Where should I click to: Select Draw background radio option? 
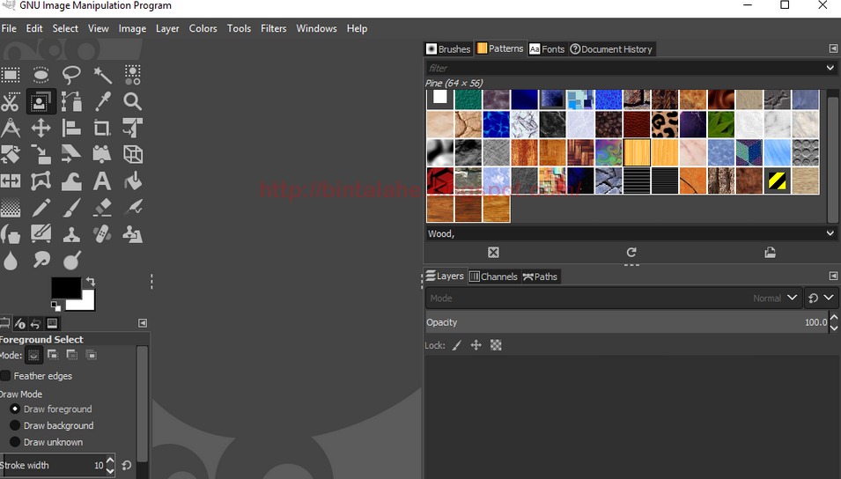pyautogui.click(x=15, y=425)
